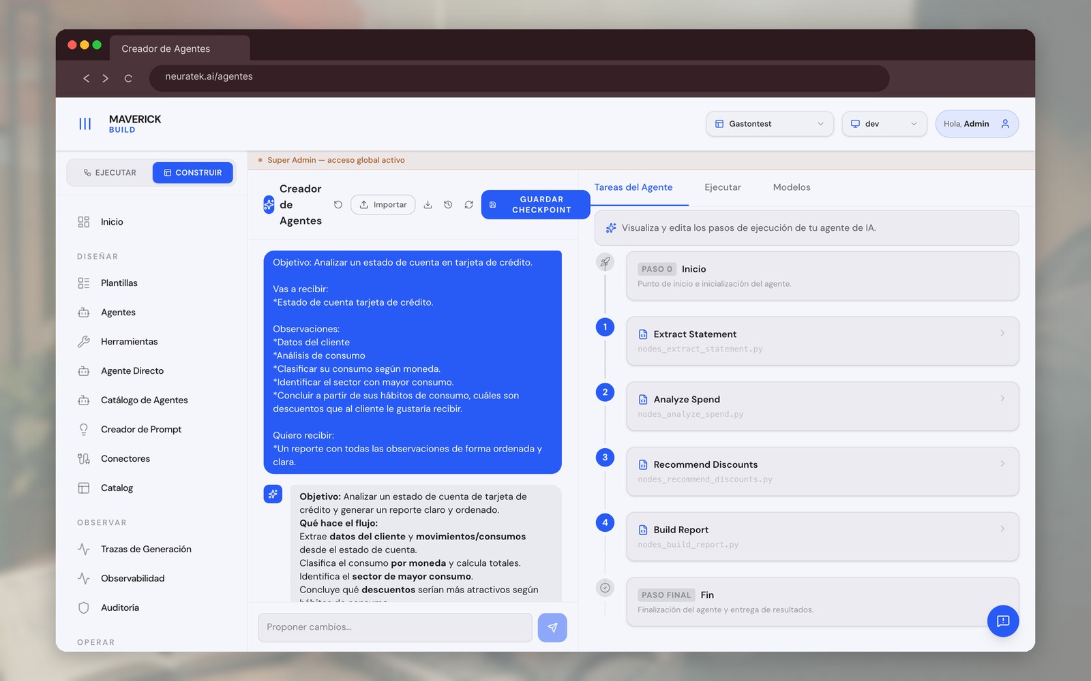Screen dimensions: 1091x681
Task: Click the Inicio grid icon in sidebar
Action: [x=84, y=222]
